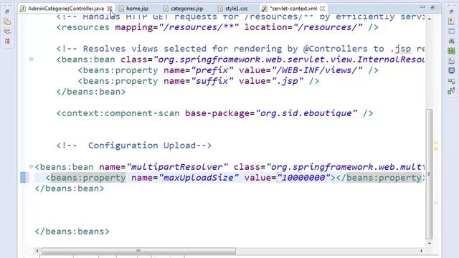459x258 pixels.
Task: Maximize the editor area
Action: 432,8
